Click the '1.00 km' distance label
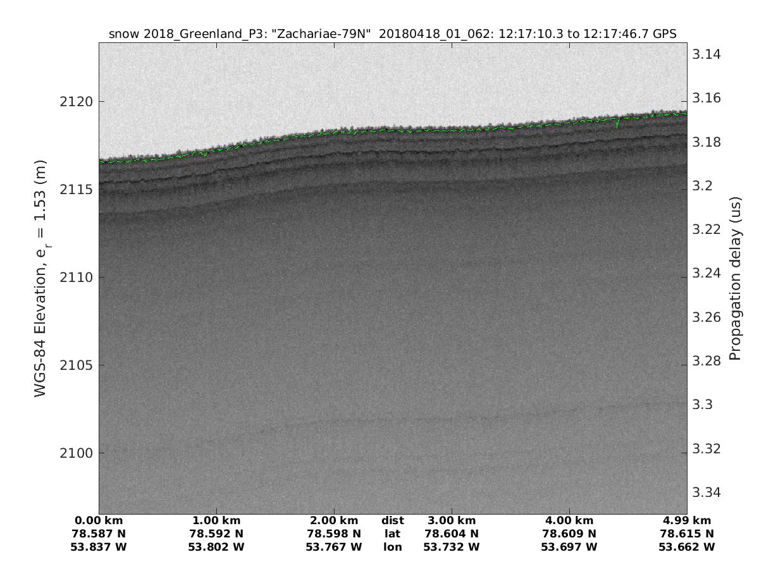The image size is (759, 569). tap(216, 521)
